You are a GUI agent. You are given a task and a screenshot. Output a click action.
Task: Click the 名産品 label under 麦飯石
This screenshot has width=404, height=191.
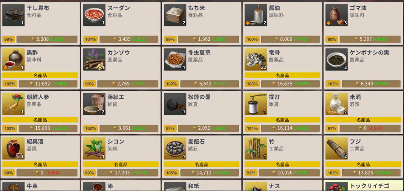[202, 164]
